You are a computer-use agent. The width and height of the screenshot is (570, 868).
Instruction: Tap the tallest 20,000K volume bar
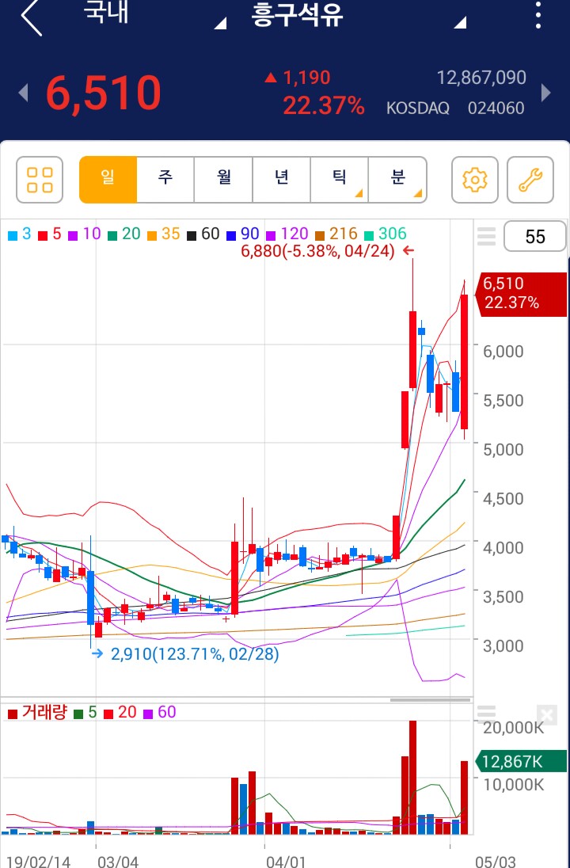click(x=412, y=777)
